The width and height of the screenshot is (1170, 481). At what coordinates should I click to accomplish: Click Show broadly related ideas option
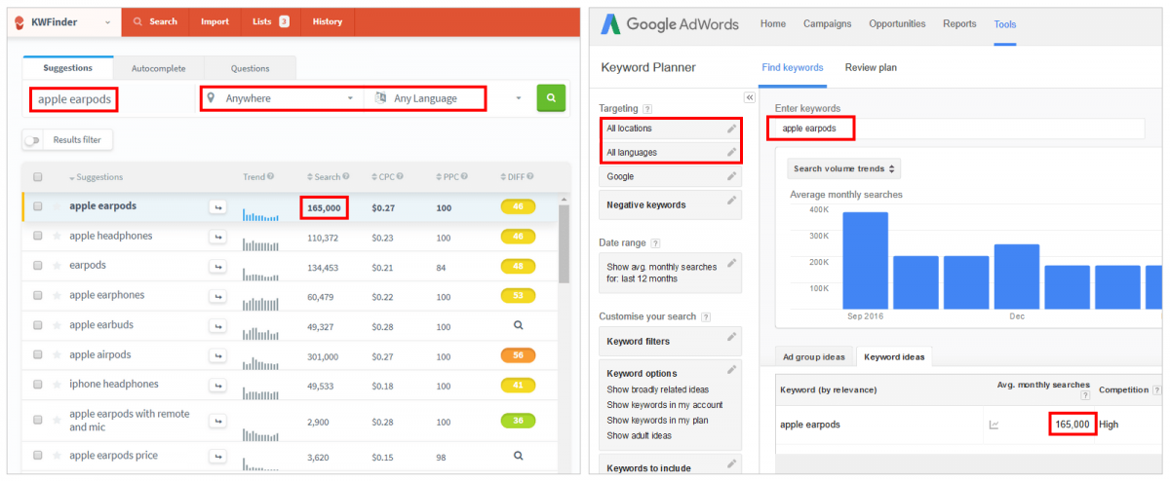click(658, 389)
